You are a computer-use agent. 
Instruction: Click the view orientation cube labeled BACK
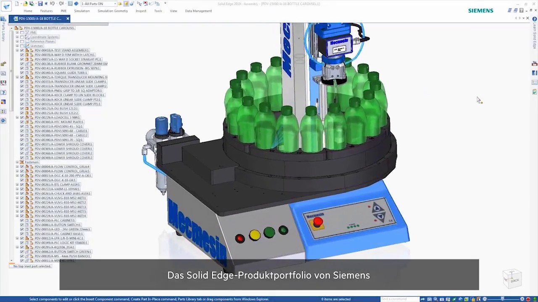[513, 279]
